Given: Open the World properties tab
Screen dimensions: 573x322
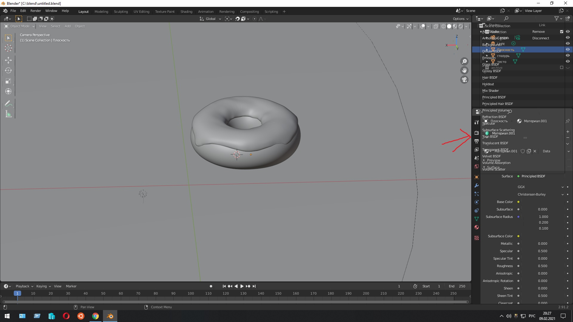Looking at the screenshot, I should pyautogui.click(x=477, y=166).
